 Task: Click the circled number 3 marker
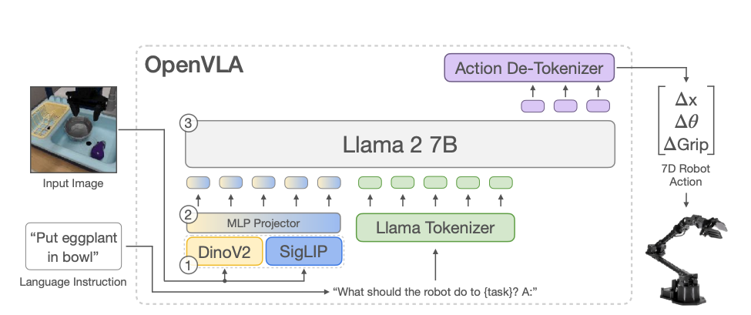click(186, 122)
